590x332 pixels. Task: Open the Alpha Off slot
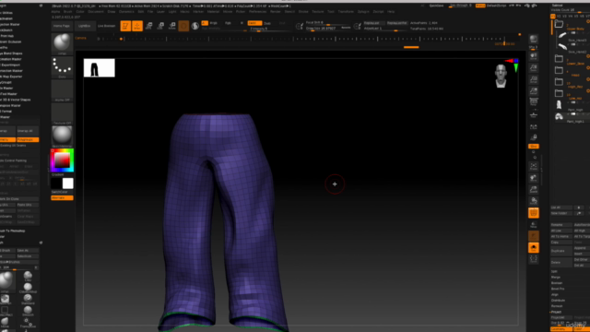[x=62, y=90]
